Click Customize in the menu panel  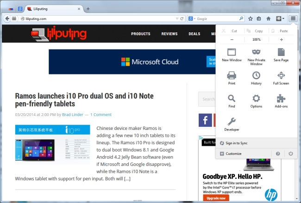(244, 154)
